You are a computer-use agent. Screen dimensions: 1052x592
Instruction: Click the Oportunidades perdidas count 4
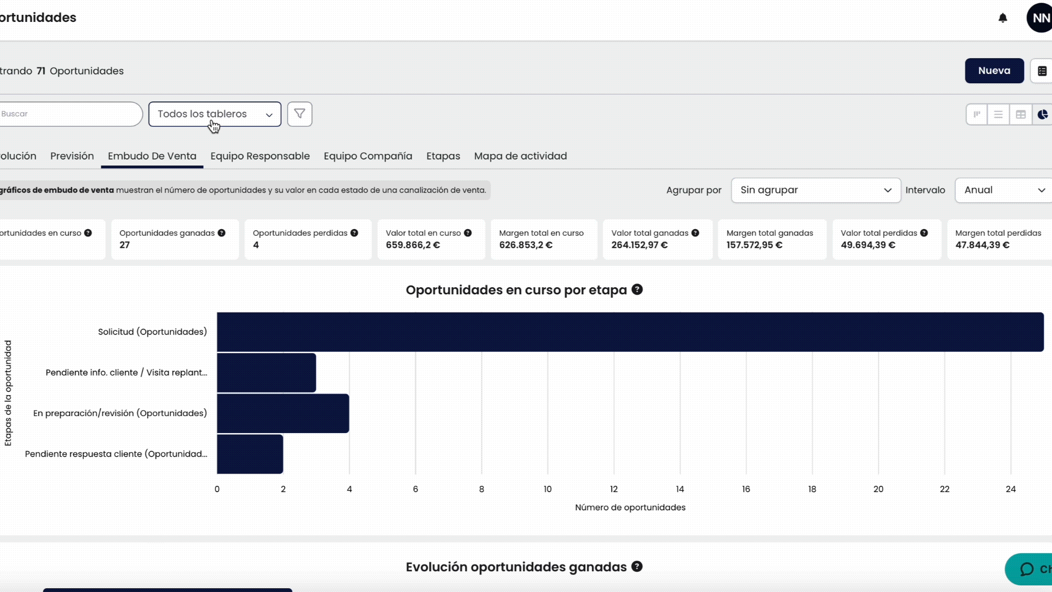(x=256, y=245)
